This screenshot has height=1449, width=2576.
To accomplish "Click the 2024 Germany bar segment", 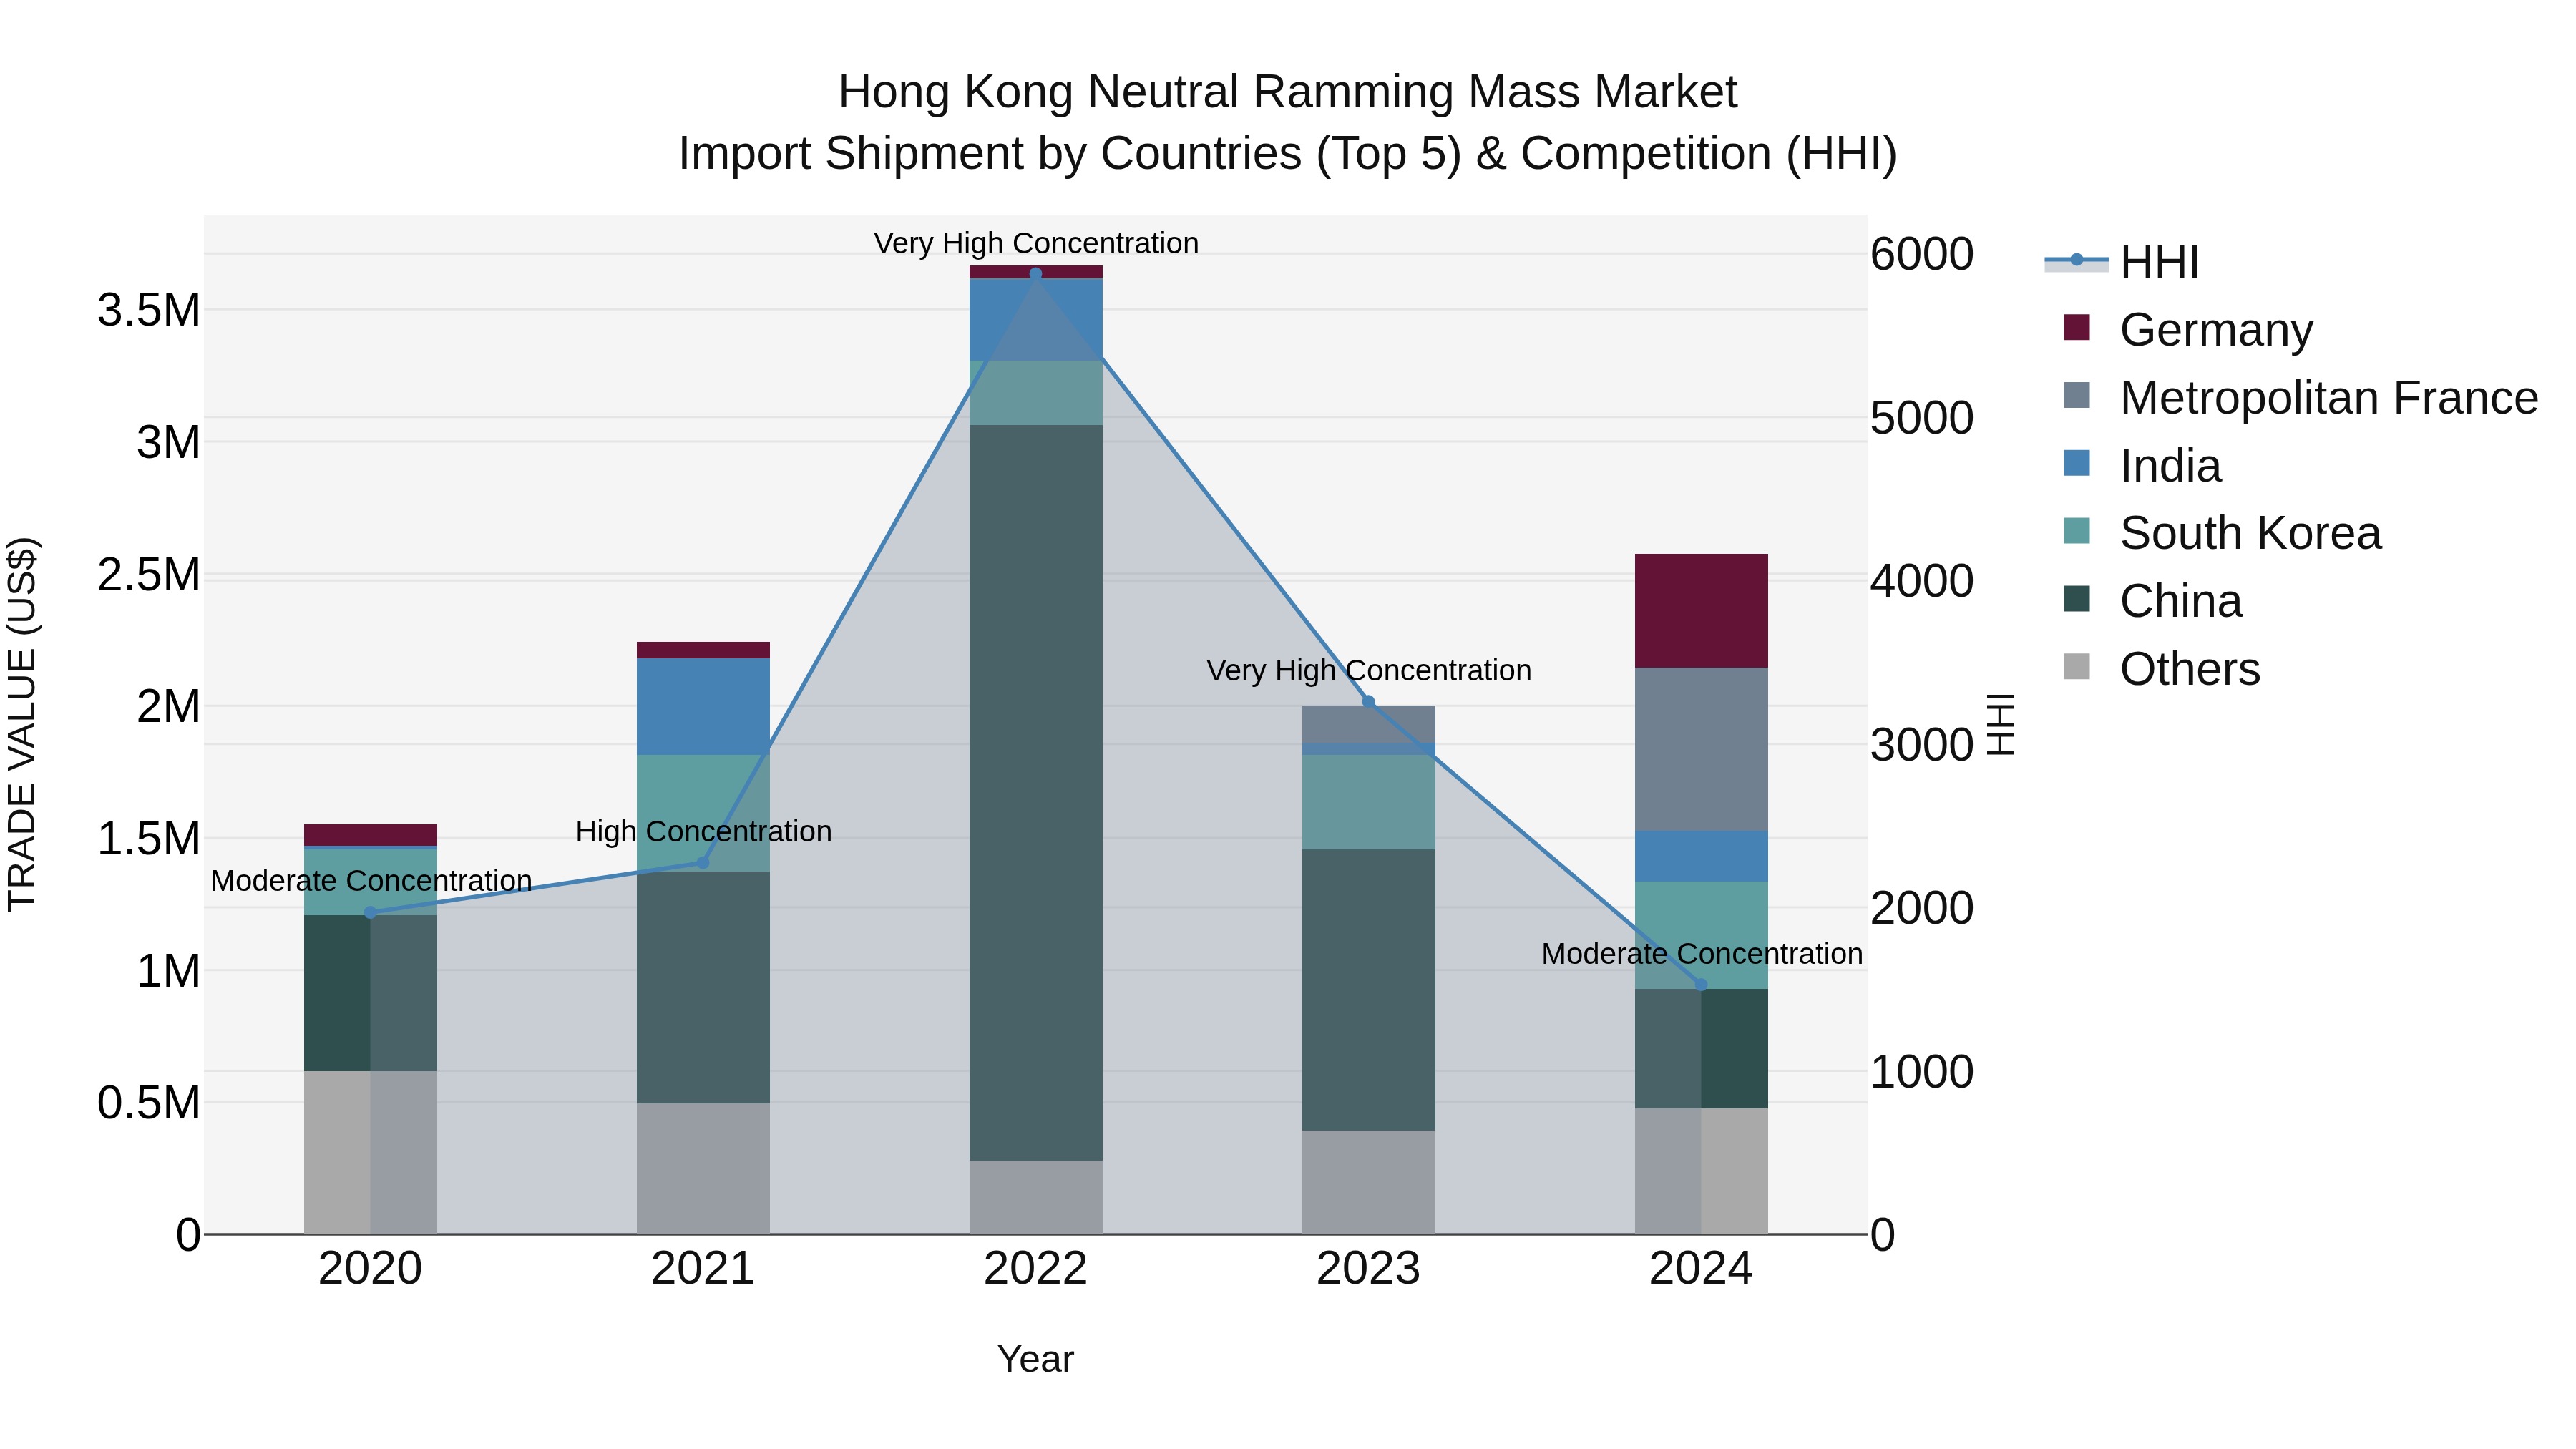I will 1701,611.
